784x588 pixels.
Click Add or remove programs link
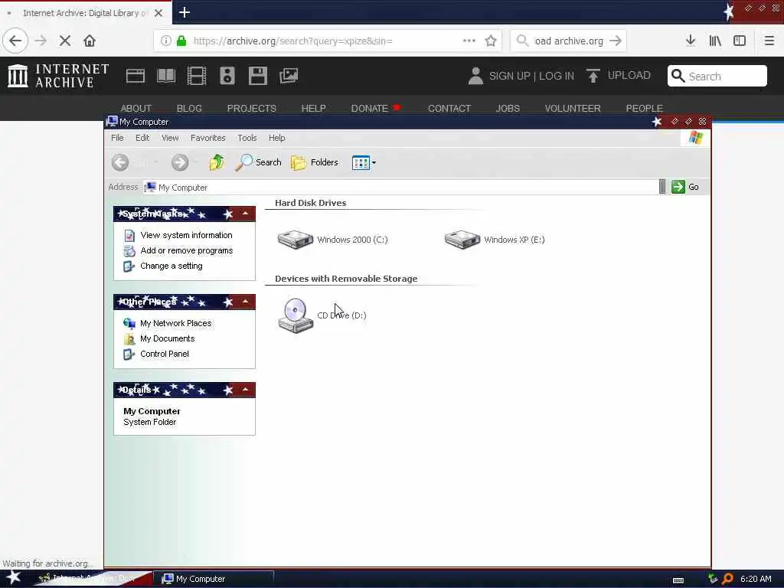coord(187,250)
